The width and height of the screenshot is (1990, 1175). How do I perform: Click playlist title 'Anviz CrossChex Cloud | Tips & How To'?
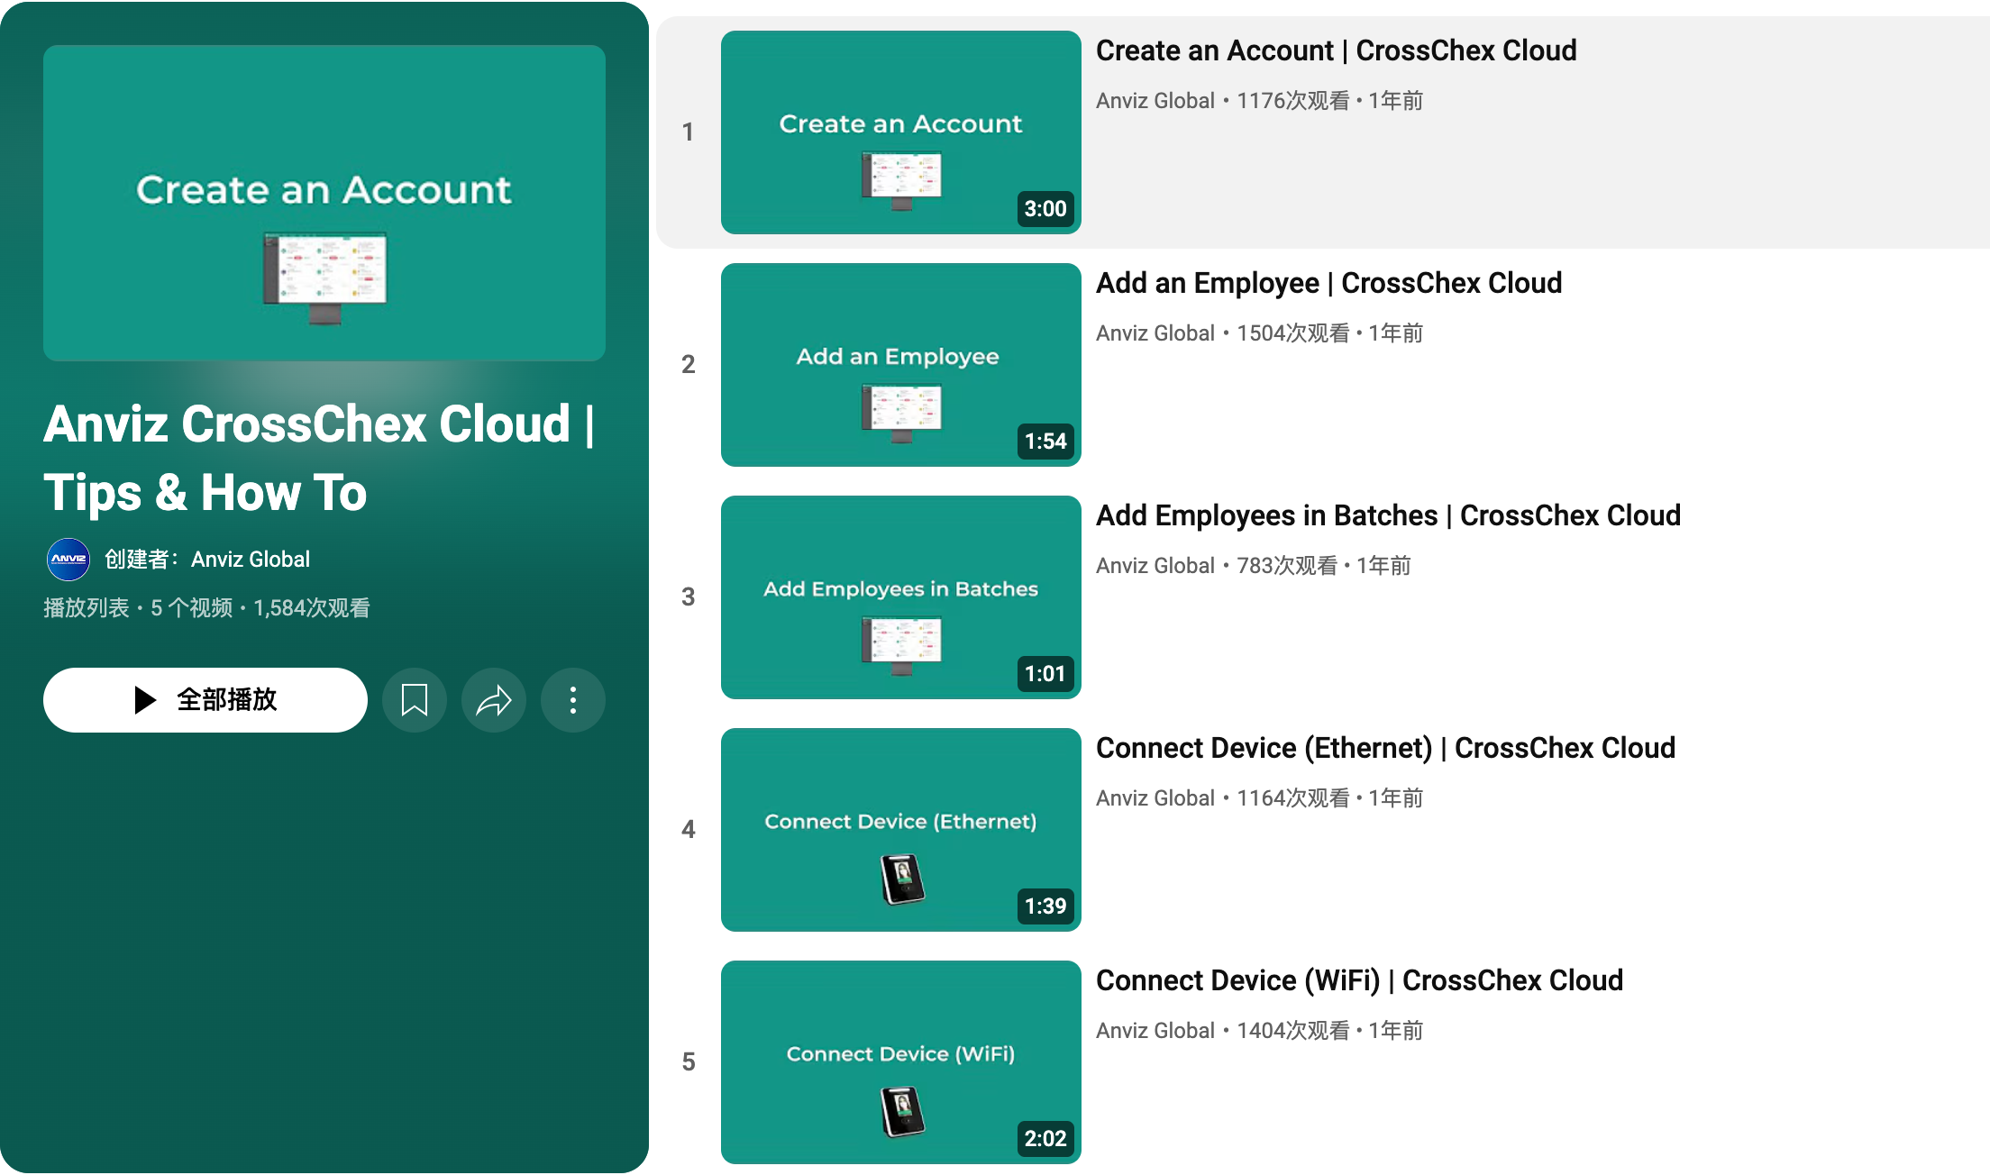[320, 458]
